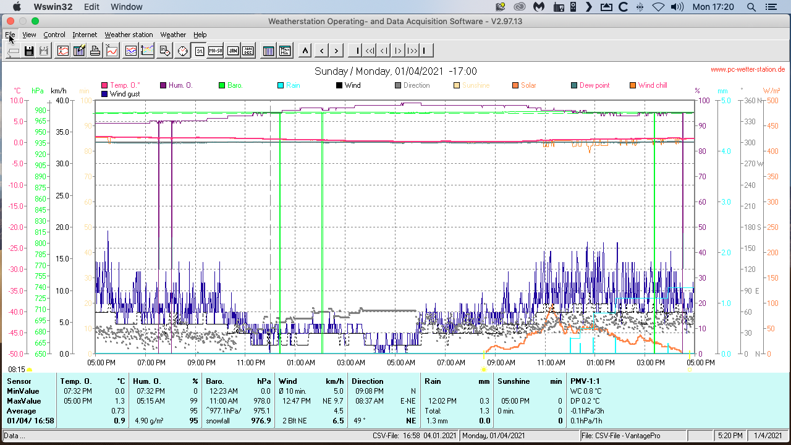Viewport: 791px width, 445px height.
Task: Click the '<|' step-back toolbar button
Action: click(384, 51)
